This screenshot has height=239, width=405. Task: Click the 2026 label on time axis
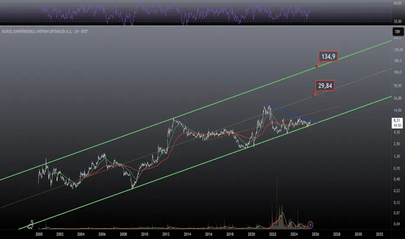(315, 234)
